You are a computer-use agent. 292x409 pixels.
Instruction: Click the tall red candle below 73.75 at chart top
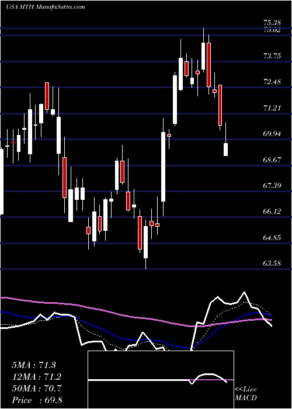click(x=208, y=65)
